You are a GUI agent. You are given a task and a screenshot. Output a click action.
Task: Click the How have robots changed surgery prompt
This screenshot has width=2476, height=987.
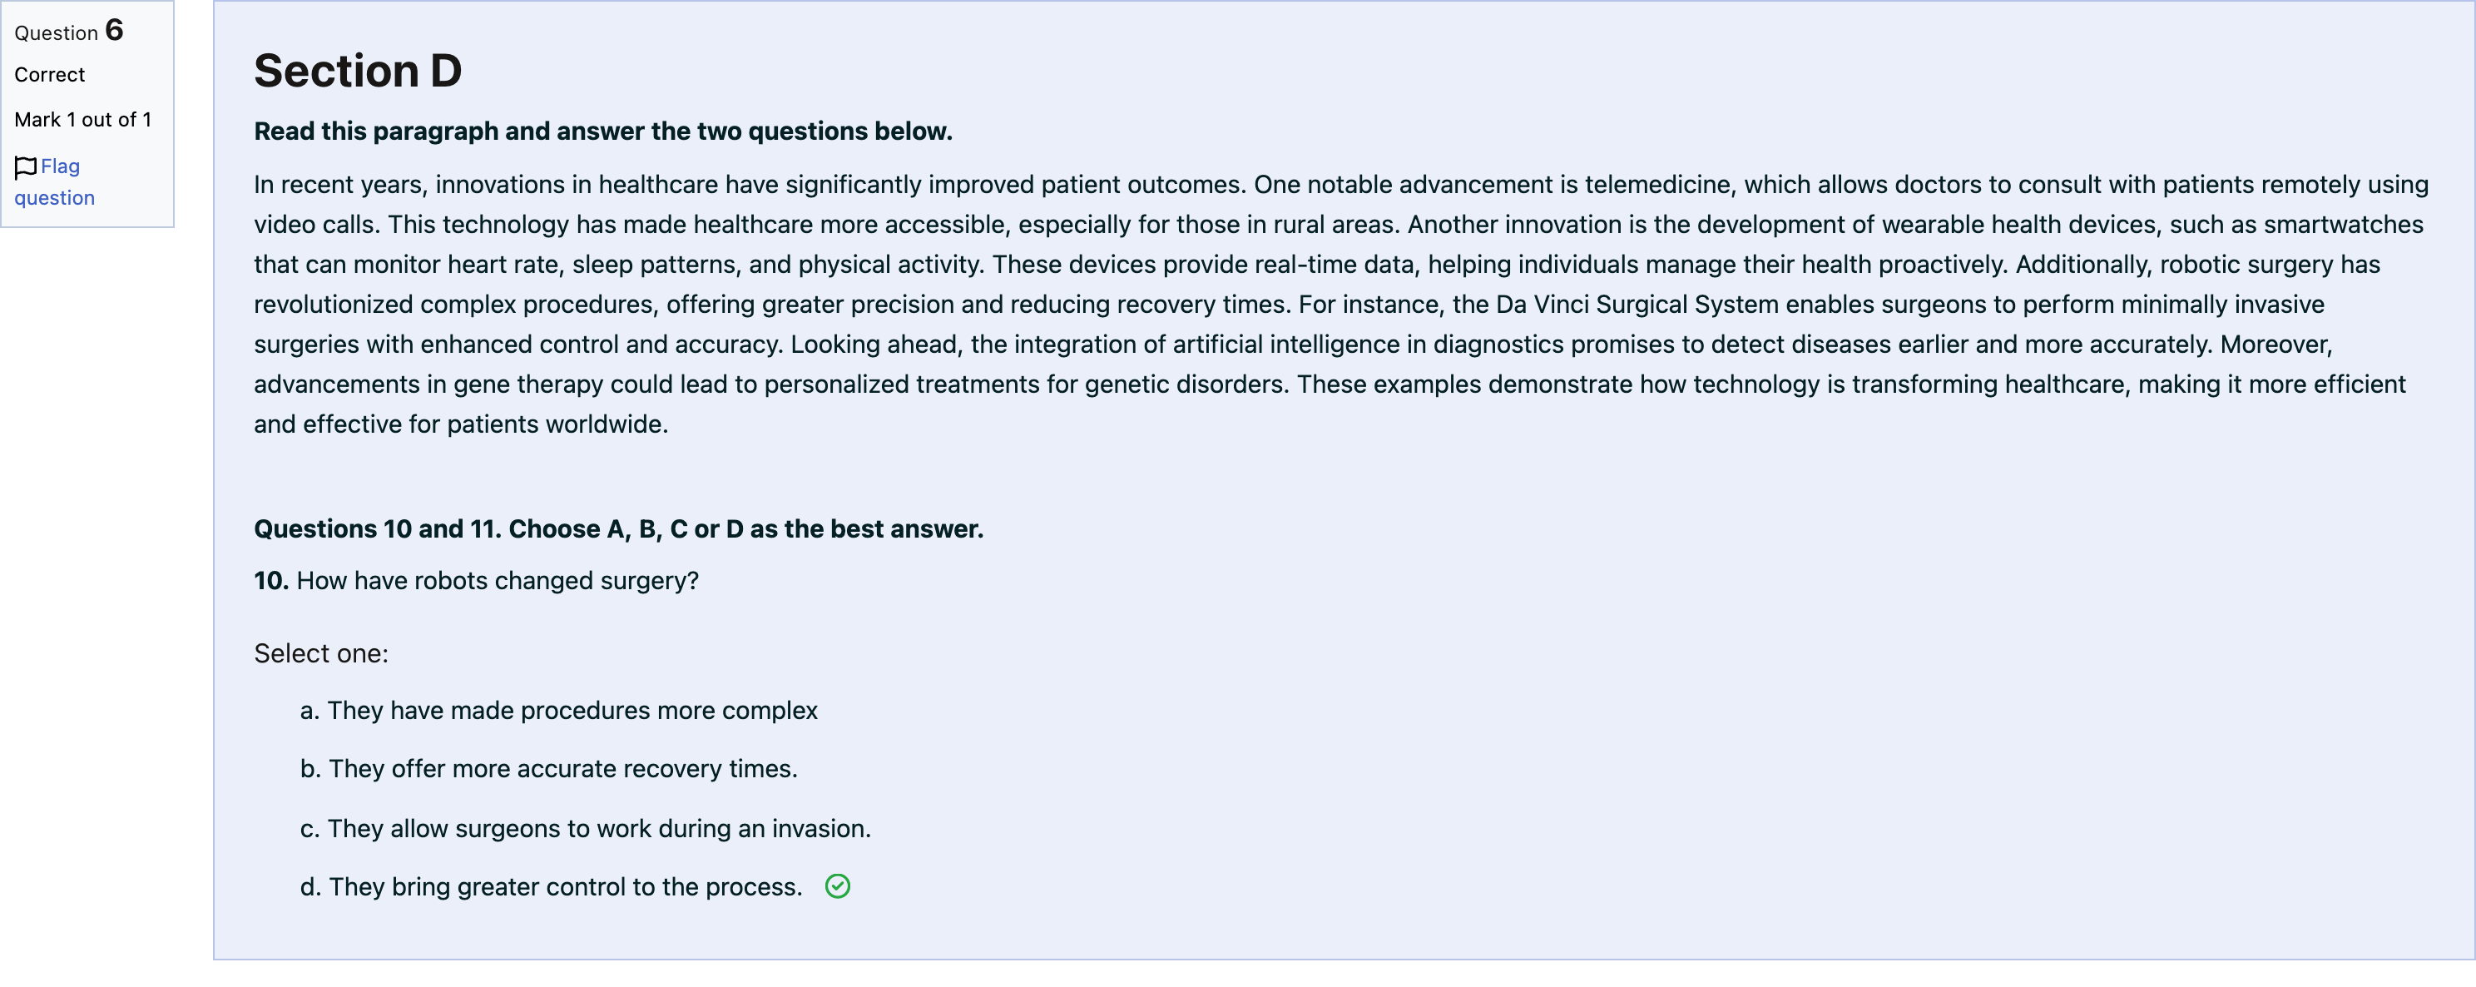pyautogui.click(x=476, y=581)
